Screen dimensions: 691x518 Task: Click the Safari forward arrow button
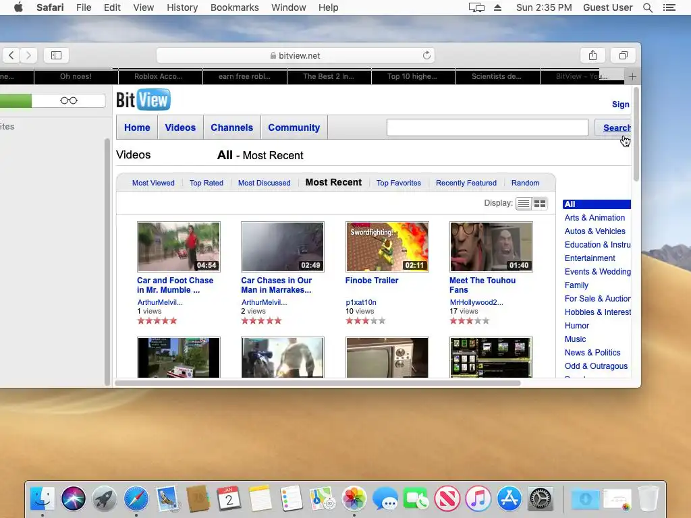28,55
